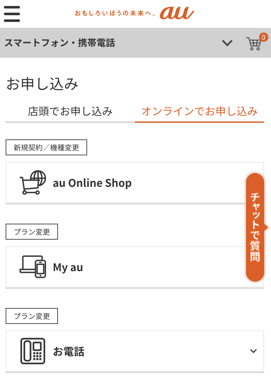Click the おもしろいほうの未来へ。 tagline
This screenshot has height=381, width=271.
point(115,14)
